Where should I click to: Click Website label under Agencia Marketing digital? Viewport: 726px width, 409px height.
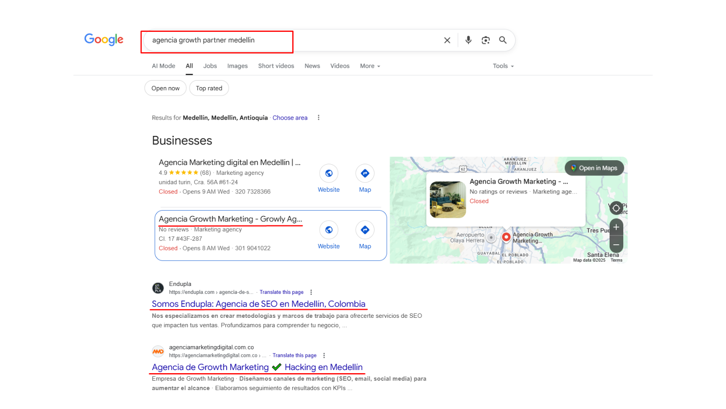pyautogui.click(x=329, y=189)
